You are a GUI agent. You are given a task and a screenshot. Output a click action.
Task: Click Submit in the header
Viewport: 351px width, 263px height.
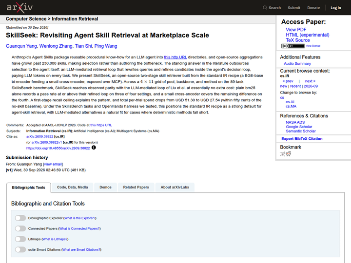(294, 8)
